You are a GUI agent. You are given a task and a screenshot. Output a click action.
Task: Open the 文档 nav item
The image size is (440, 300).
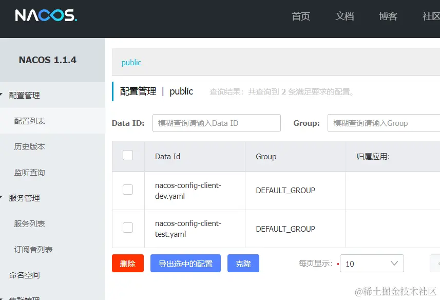click(345, 16)
